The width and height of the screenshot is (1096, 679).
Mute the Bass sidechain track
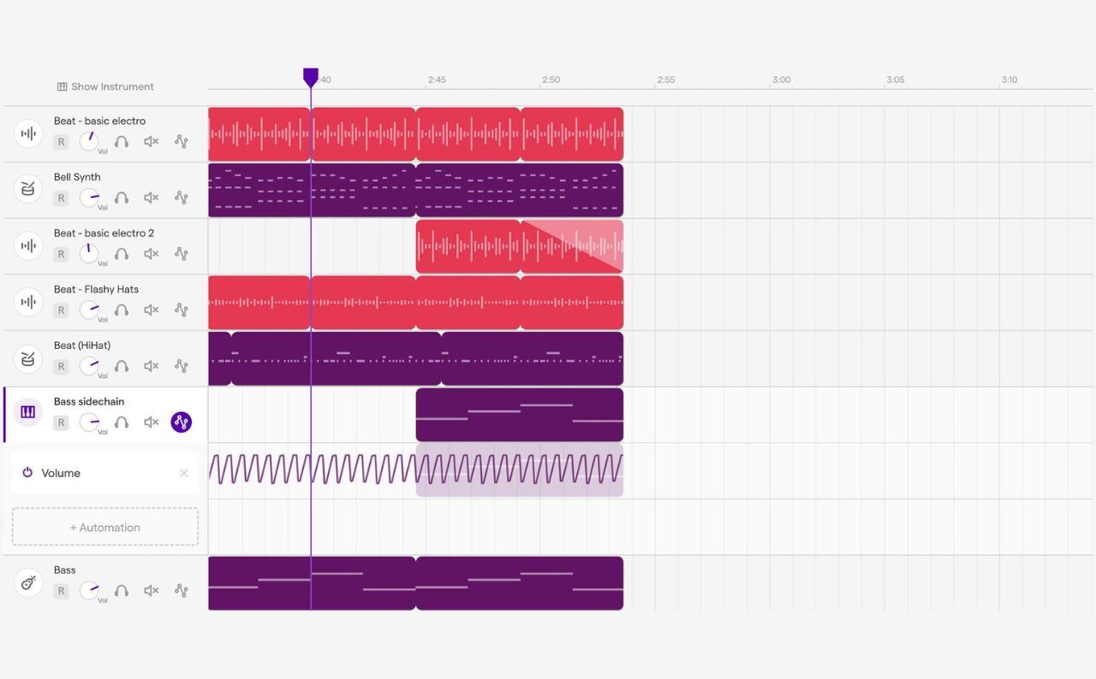point(152,422)
